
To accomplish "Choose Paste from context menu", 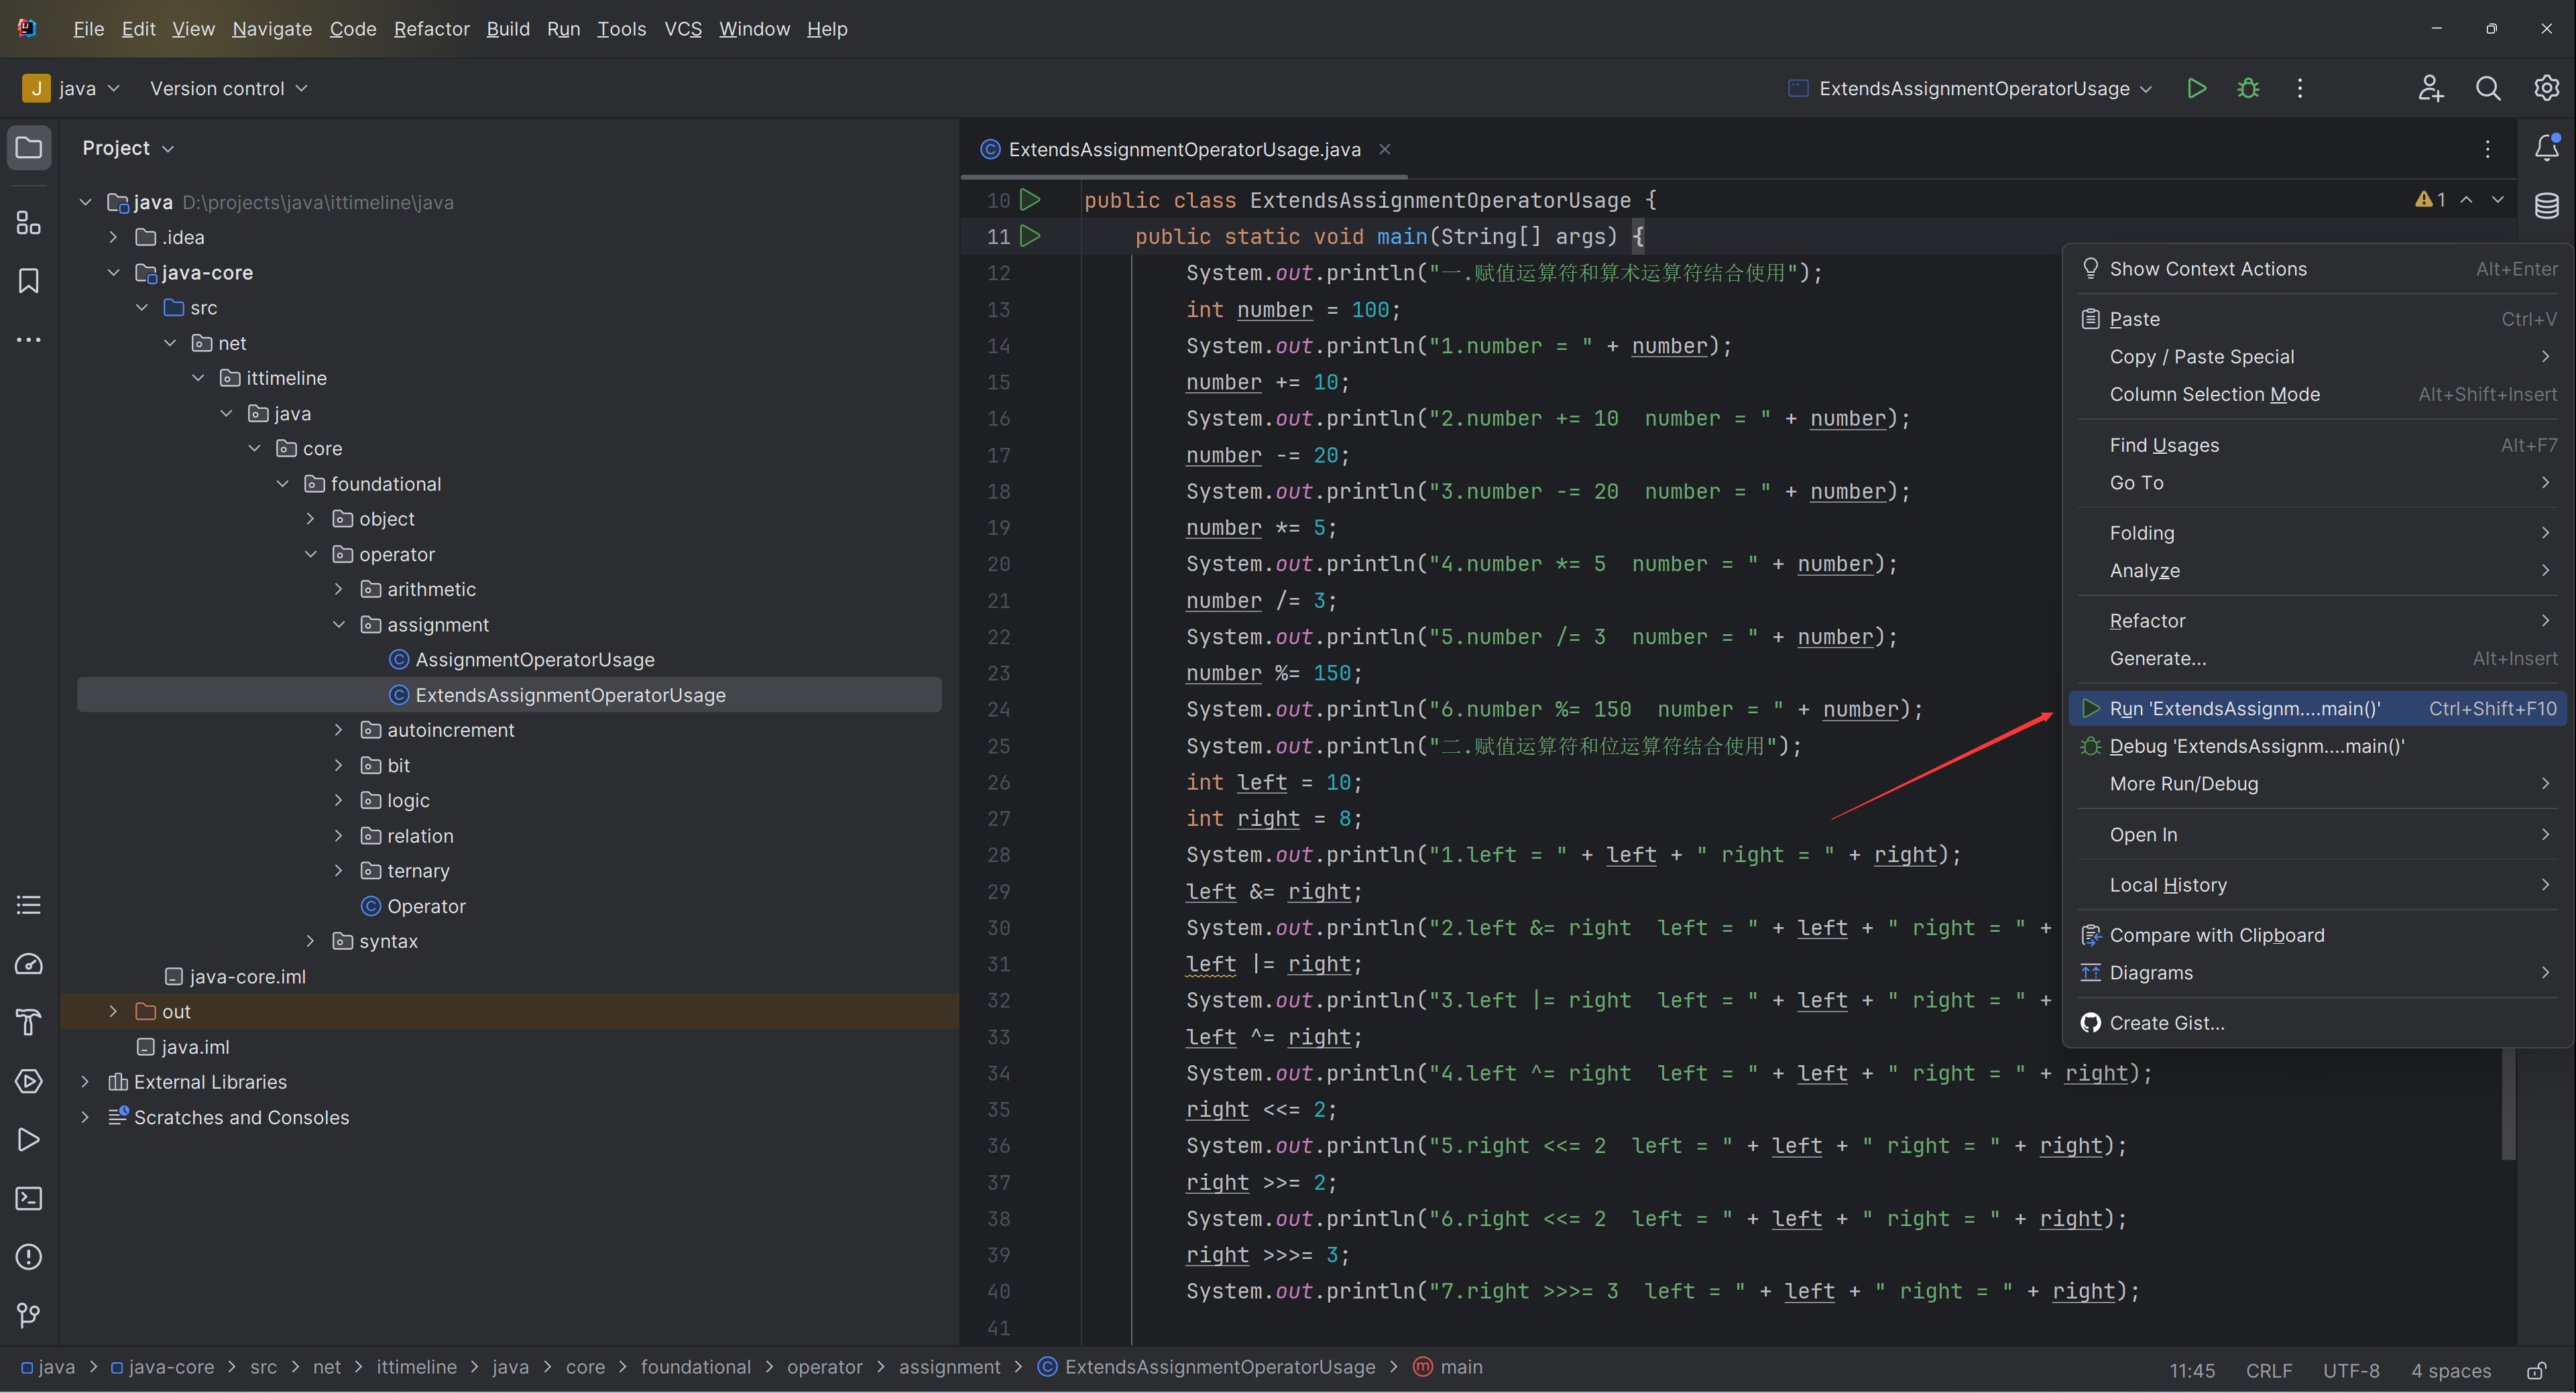I will pos(2318,319).
